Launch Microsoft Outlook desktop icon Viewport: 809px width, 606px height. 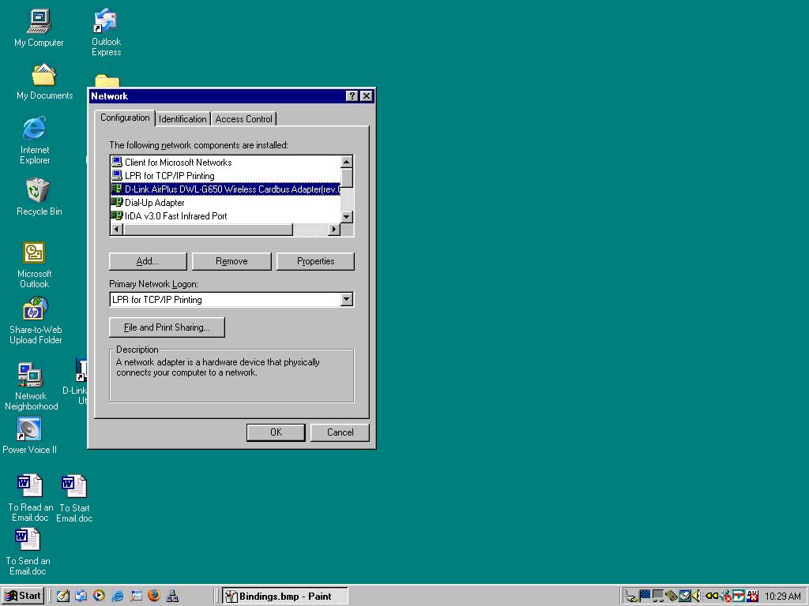(34, 265)
